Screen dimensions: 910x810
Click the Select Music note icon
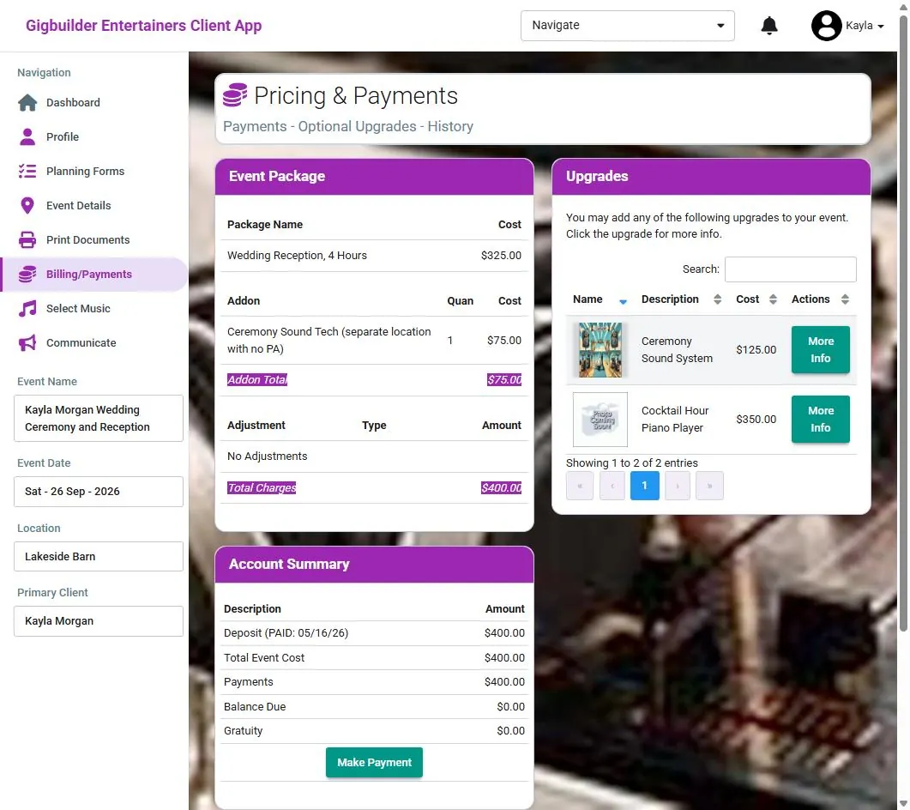click(x=27, y=308)
